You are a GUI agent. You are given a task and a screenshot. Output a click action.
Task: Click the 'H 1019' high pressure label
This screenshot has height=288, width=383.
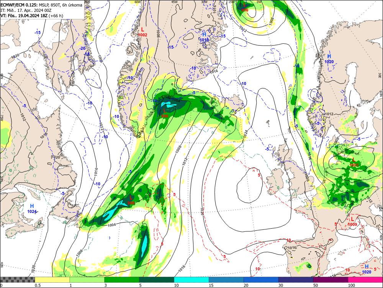204,37
